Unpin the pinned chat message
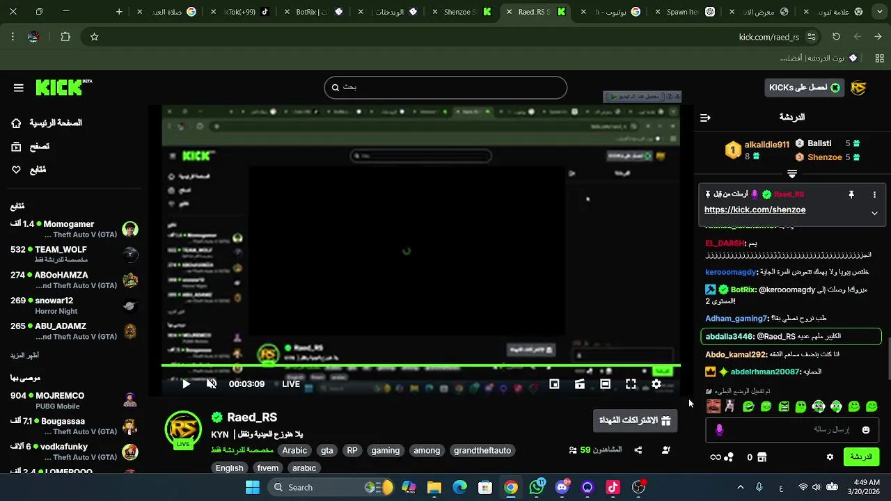The height and width of the screenshot is (501, 891). click(851, 195)
